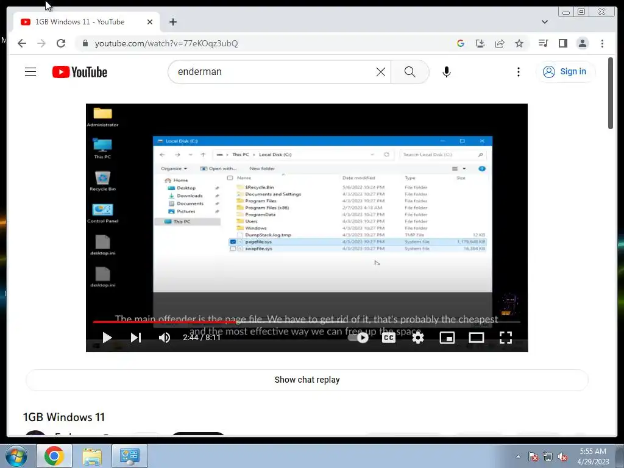Click the network tray icon
The width and height of the screenshot is (624, 468).
[x=548, y=456]
